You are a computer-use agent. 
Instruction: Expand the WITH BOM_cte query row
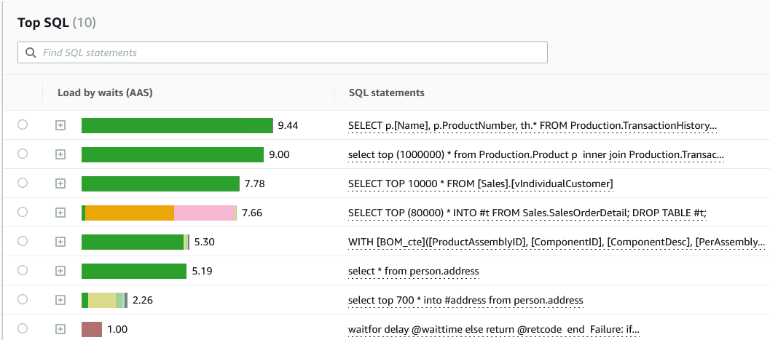coord(61,242)
